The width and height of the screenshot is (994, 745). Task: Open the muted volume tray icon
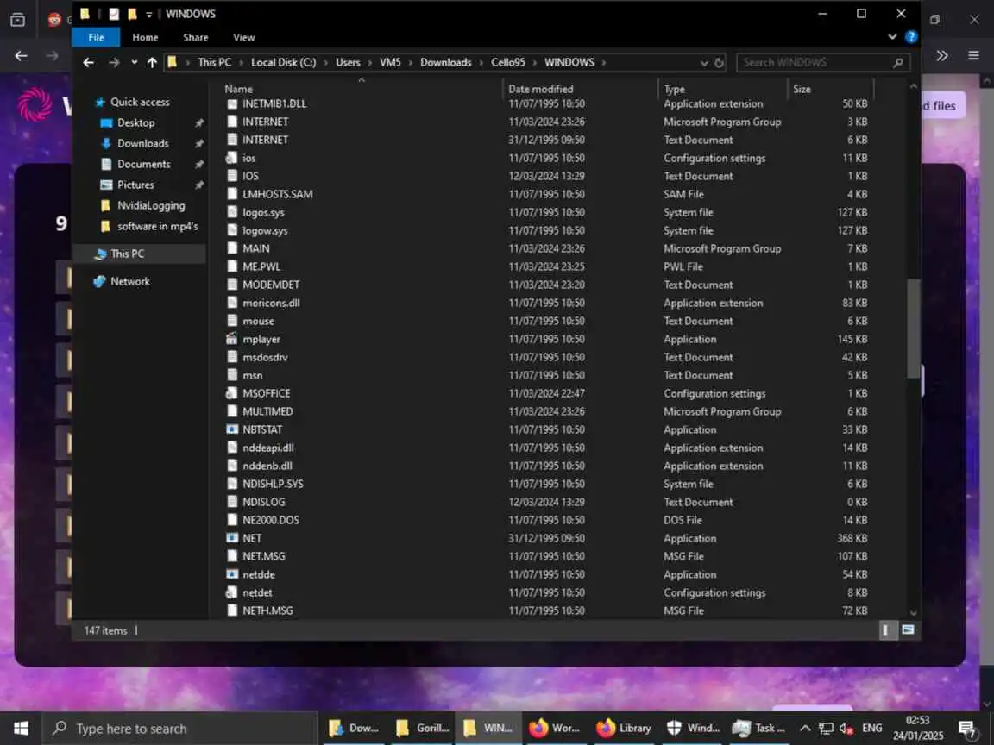tap(846, 729)
